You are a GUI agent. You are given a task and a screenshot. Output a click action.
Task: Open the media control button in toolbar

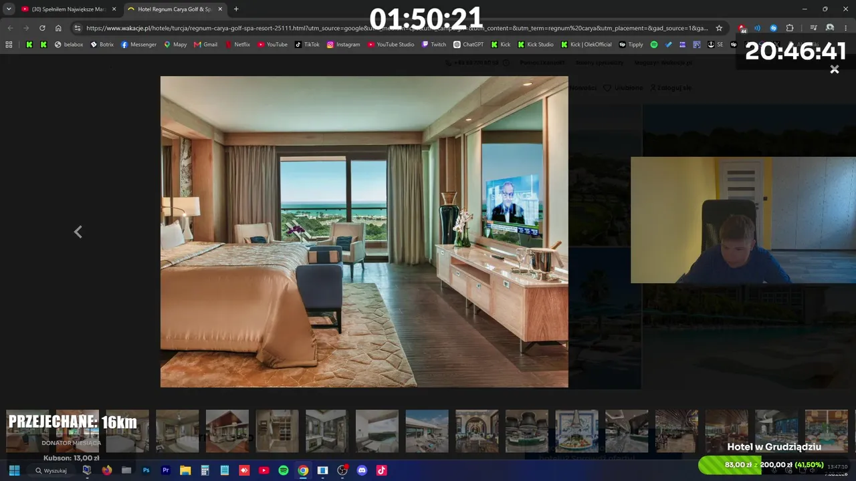(813, 28)
